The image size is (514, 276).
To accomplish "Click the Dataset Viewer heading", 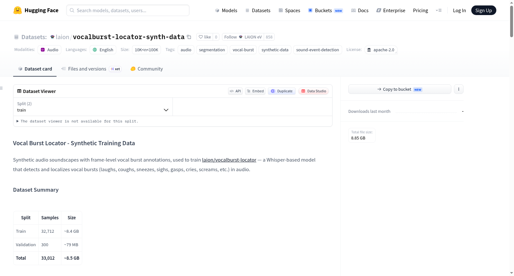I will (x=40, y=91).
